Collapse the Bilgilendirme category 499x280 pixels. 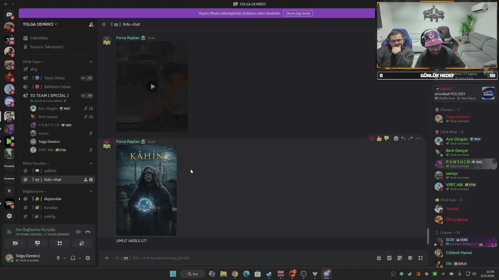tap(35, 191)
